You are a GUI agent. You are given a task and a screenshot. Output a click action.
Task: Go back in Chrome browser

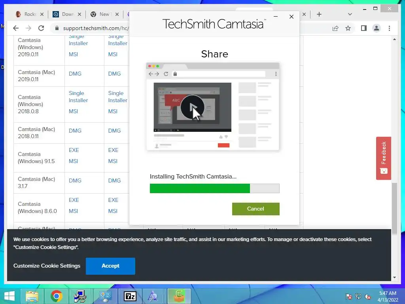point(16,28)
